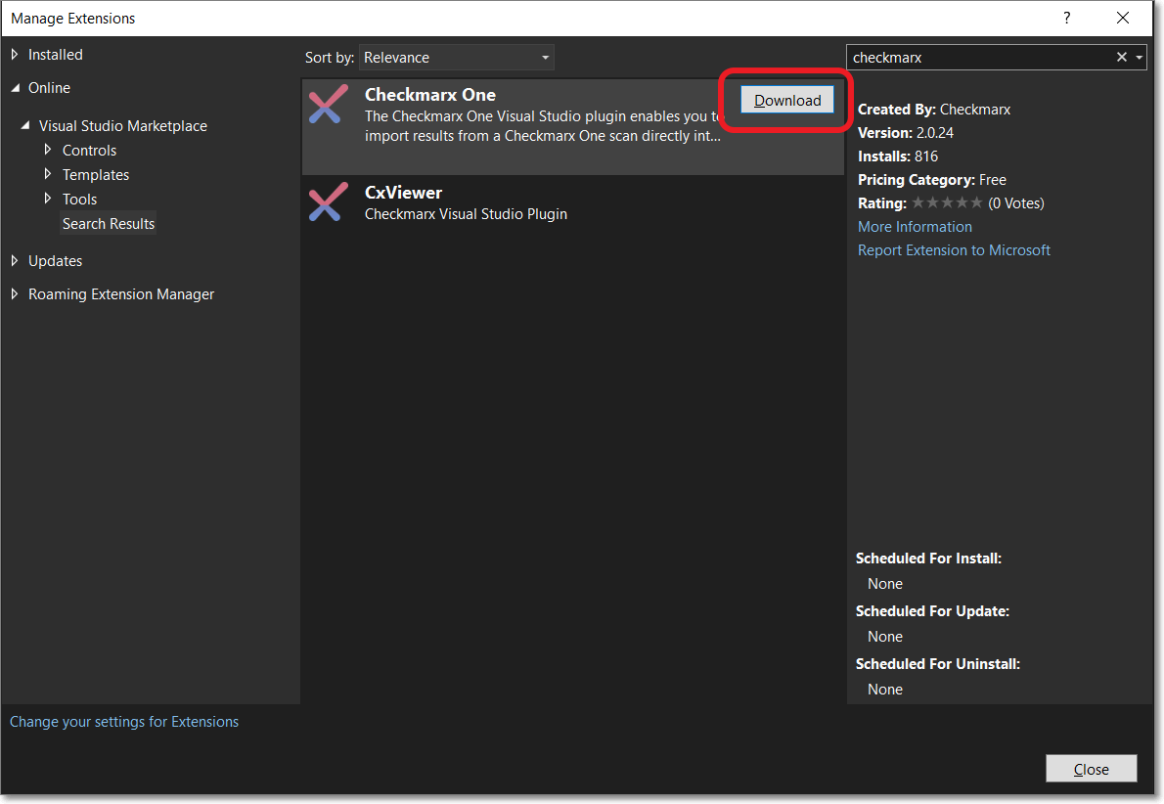Open the search history dropdown arrow
1164x804 pixels.
click(x=1139, y=57)
